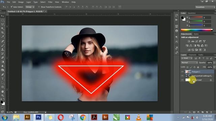
Task: Open the File menu
Action: point(8,2)
